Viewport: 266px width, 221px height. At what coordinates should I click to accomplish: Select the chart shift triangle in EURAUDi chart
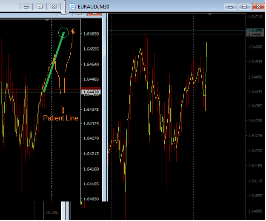(x=210, y=14)
